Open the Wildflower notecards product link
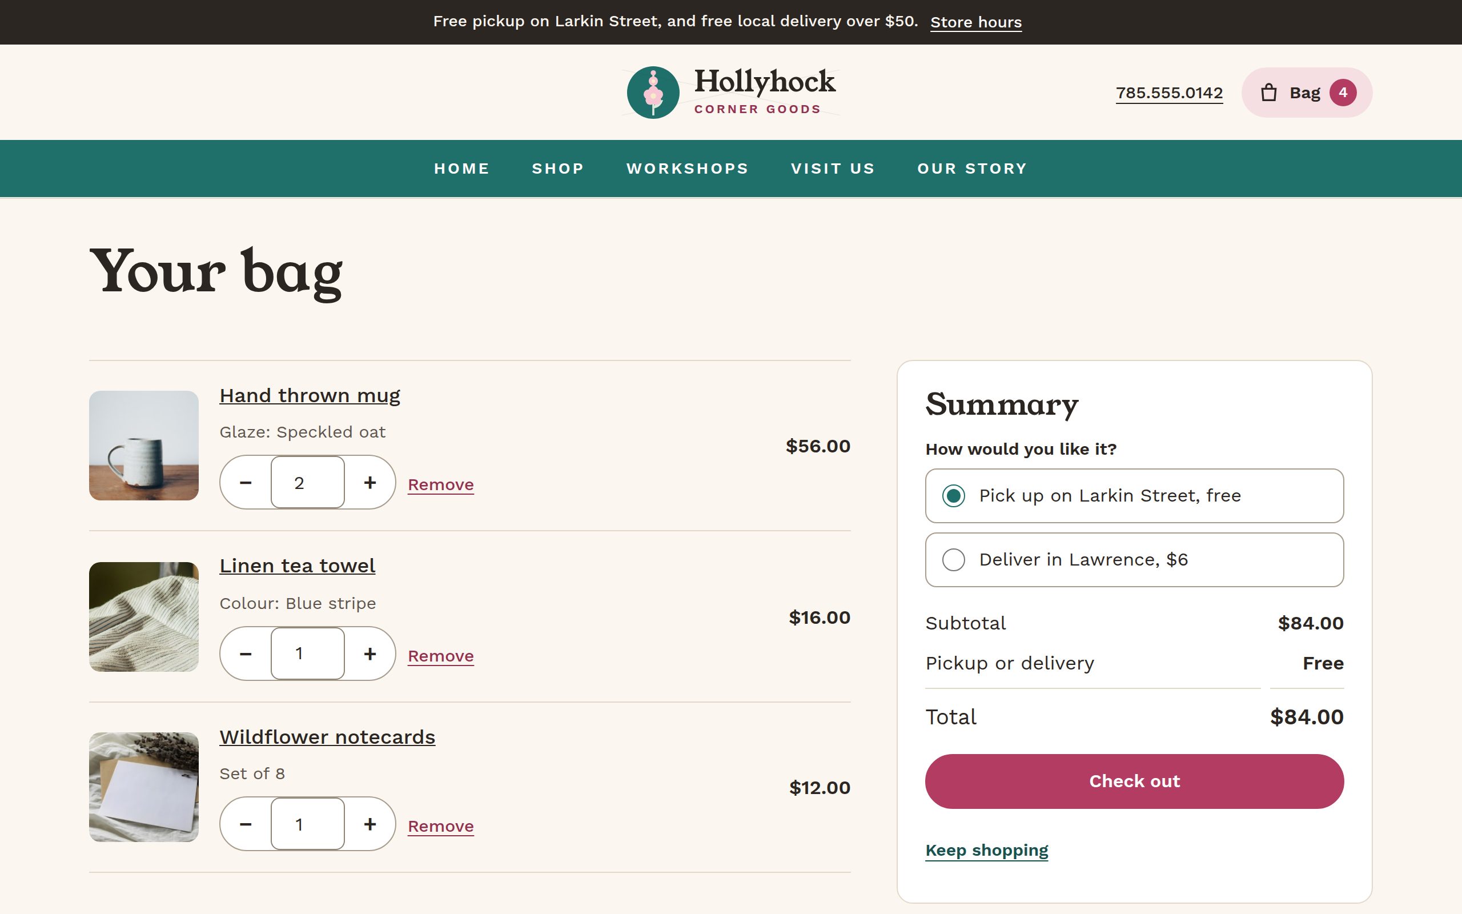Screen dimensions: 1462x914 pyautogui.click(x=327, y=737)
